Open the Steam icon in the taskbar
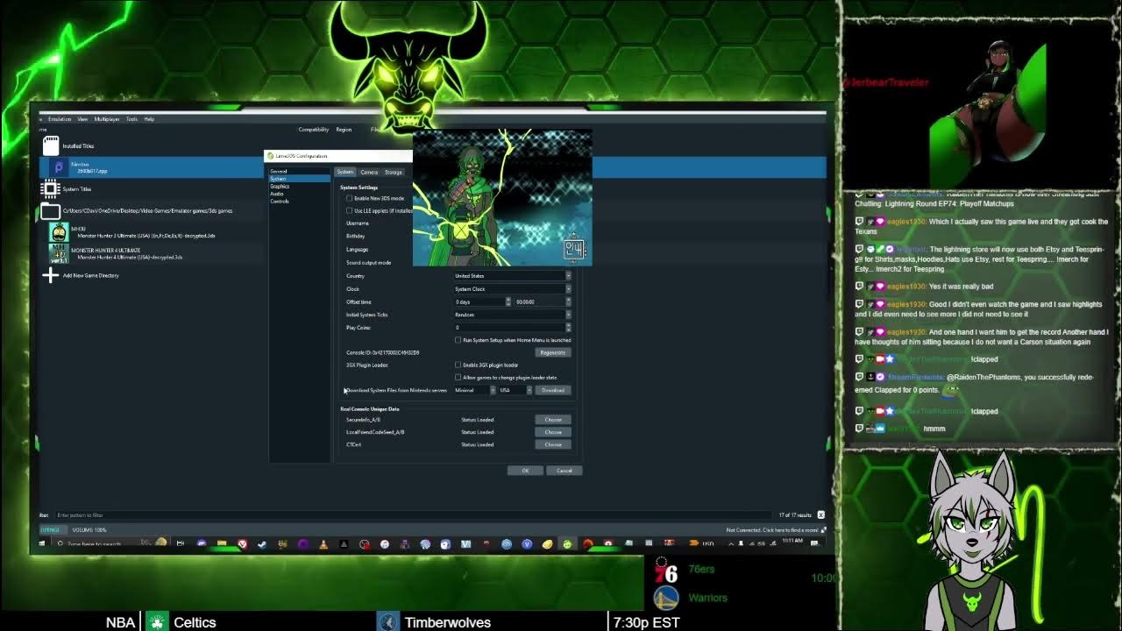This screenshot has height=631, width=1122. 261,543
